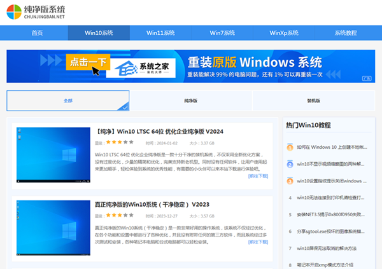
Task: Open the 首页 navigation item
Action: 38,33
